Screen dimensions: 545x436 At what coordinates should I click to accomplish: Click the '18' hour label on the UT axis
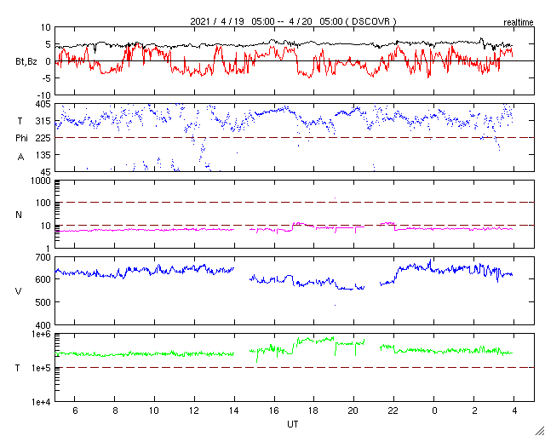[314, 411]
